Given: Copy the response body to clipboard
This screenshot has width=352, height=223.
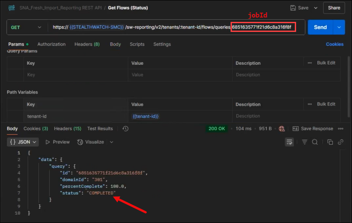Looking at the screenshot, I should (x=330, y=142).
